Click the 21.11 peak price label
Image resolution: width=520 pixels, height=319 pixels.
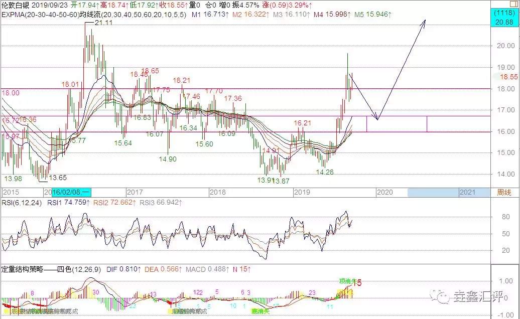coord(103,23)
